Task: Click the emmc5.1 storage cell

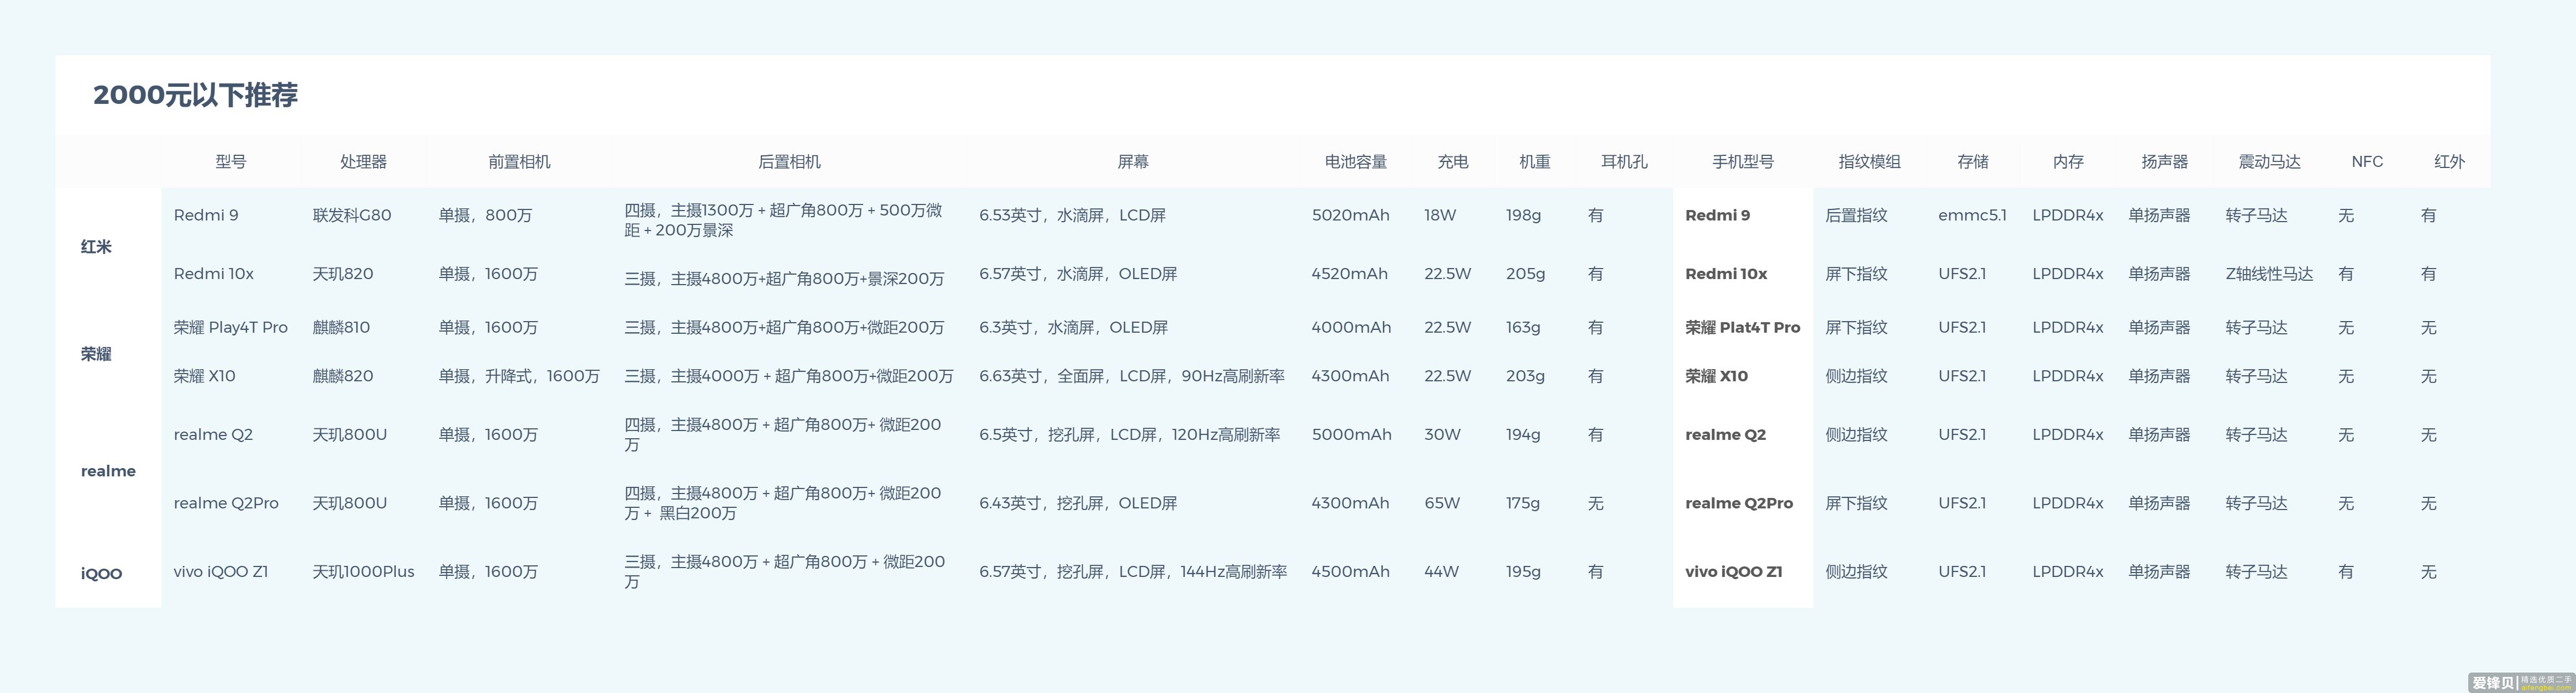Action: pyautogui.click(x=1972, y=215)
